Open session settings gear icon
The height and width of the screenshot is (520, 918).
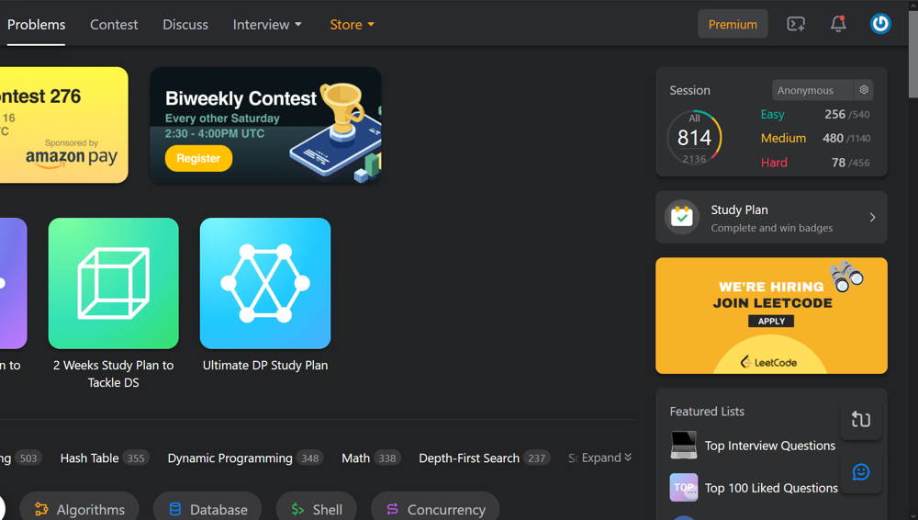pyautogui.click(x=864, y=90)
